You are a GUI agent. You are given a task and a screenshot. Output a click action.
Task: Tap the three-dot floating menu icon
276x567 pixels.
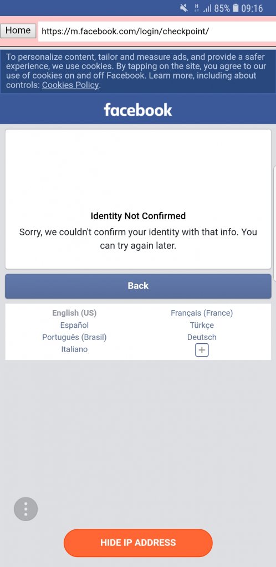[25, 509]
